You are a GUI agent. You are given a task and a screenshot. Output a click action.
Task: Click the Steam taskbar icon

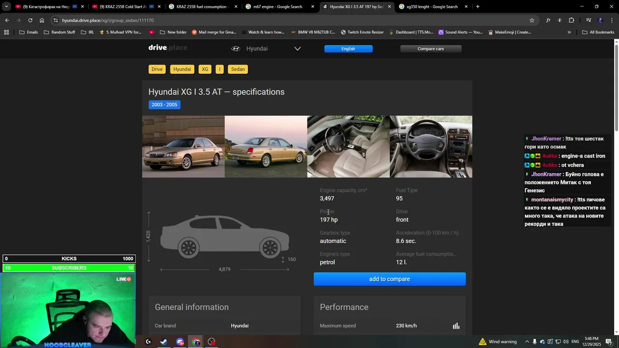[164, 342]
